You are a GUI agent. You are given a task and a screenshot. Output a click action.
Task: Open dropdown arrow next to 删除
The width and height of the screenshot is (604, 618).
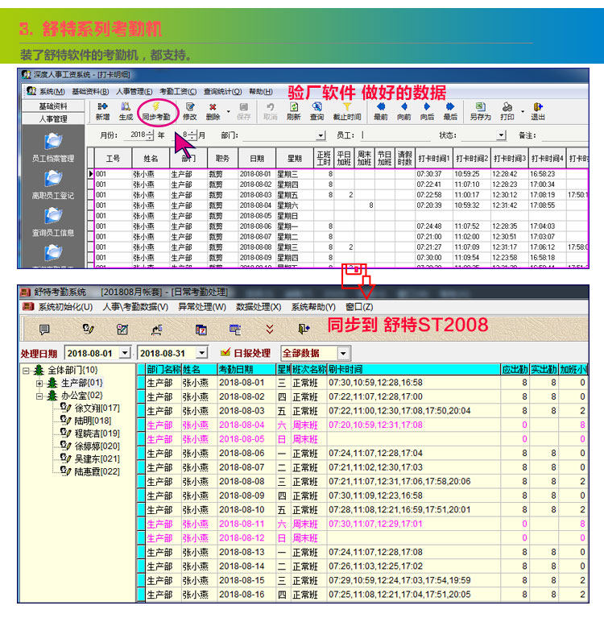pyautogui.click(x=229, y=111)
